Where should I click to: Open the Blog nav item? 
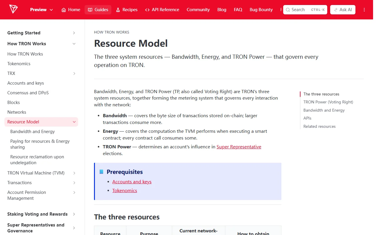coord(222,10)
